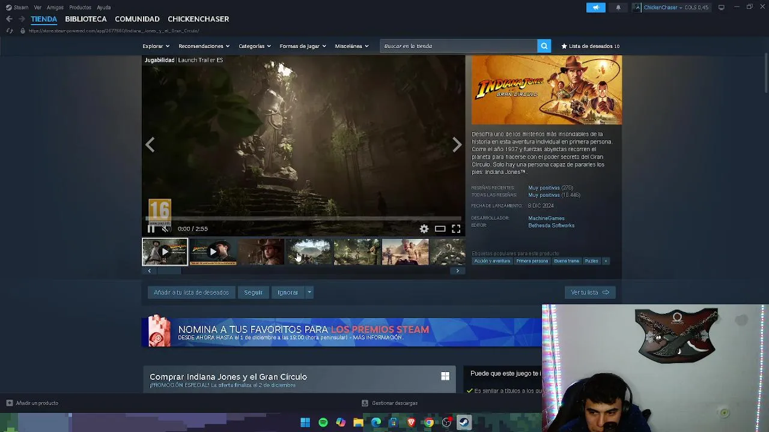
Task: Click Ver tu lista button
Action: [590, 292]
